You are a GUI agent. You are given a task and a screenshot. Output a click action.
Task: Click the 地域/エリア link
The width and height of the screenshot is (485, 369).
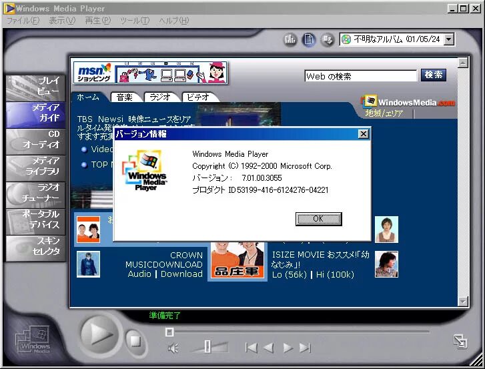pos(384,113)
